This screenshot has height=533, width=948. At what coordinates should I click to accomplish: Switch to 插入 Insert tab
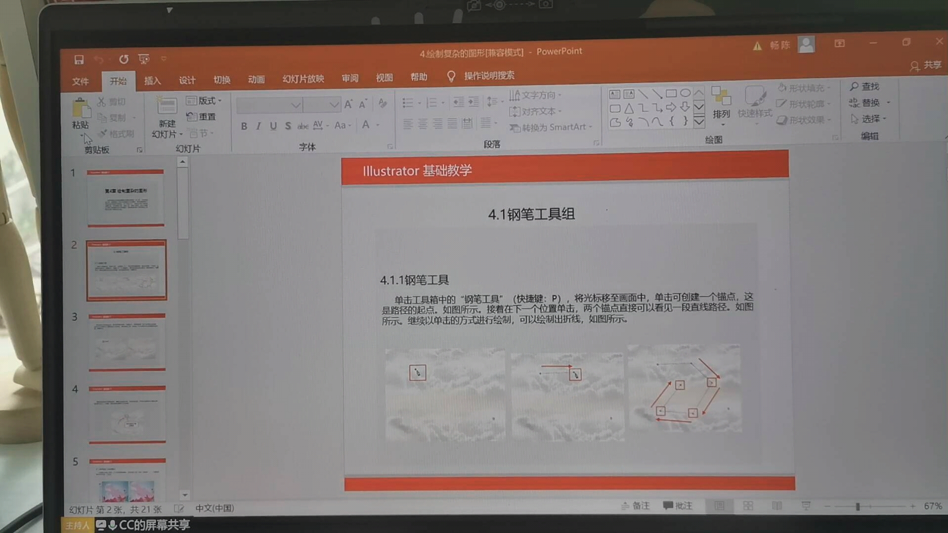click(152, 81)
